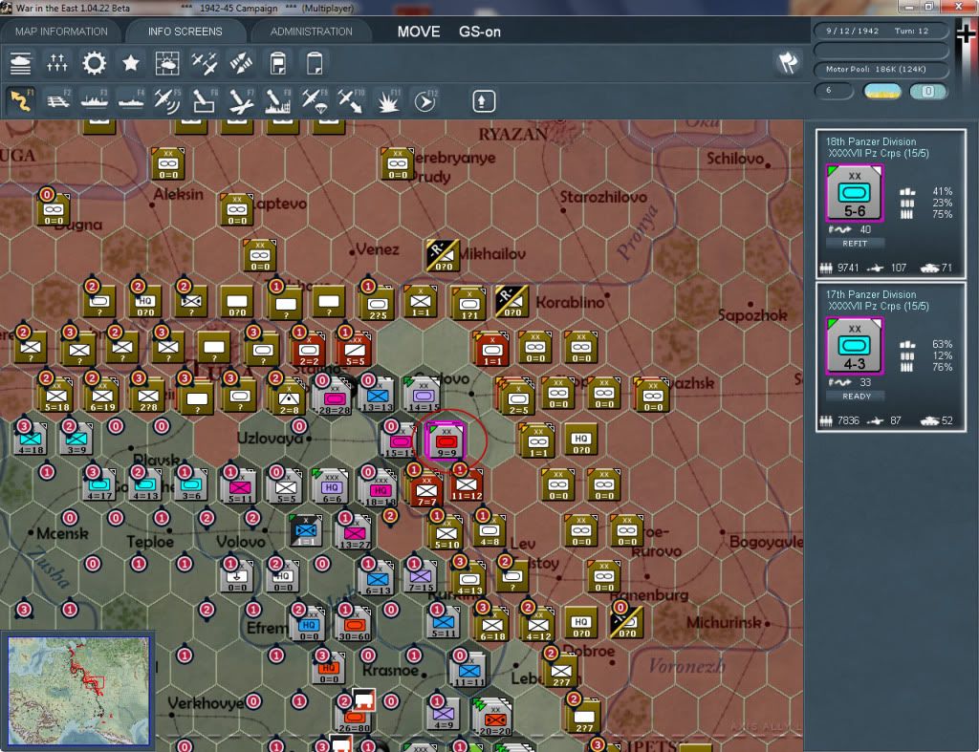Select the F1 Move mode icon

point(21,100)
